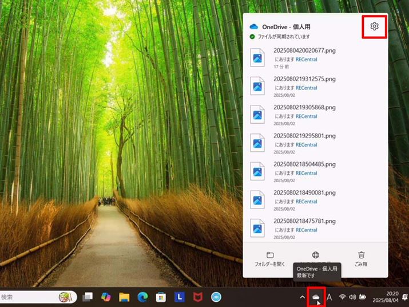
Task: Follow RECentral link under 2025080219305868.png
Action: point(307,116)
